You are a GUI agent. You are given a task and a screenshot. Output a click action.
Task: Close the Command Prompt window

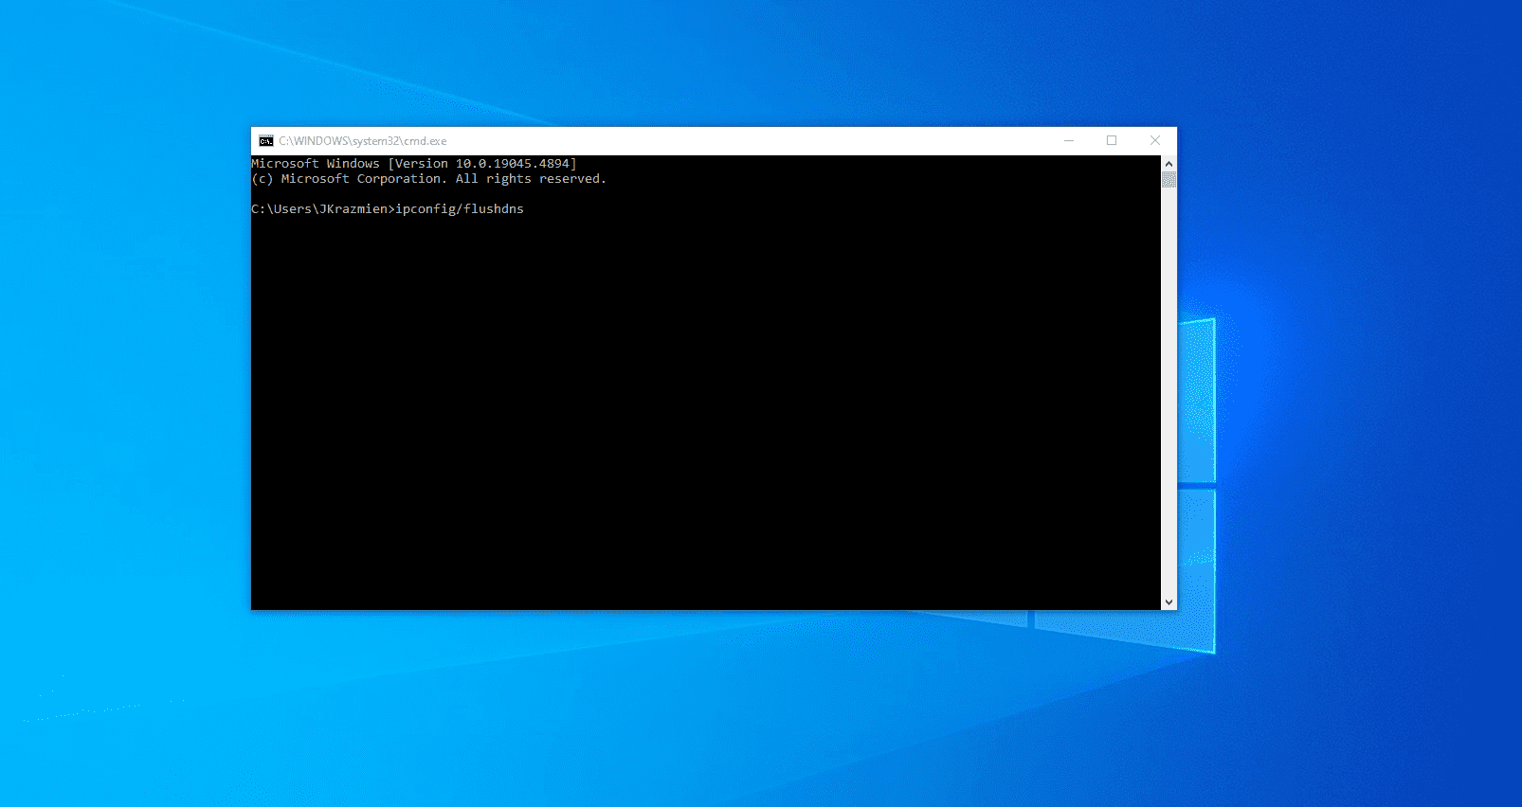coord(1155,141)
